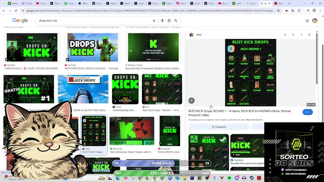Open the Facebook KICK PvP event related image
This screenshot has height=182, width=324.
pos(247,146)
